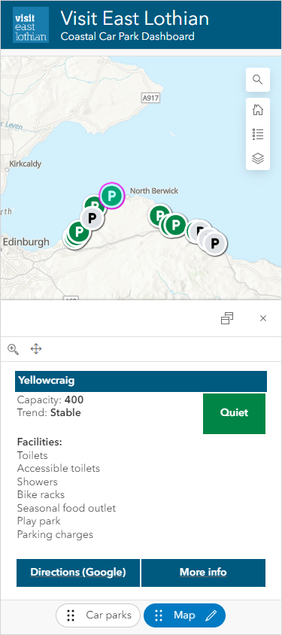Click the Yellowcraig title bar

pos(141,381)
